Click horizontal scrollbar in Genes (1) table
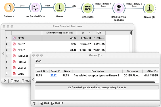Screen dimensions: 161x107 pos(95,82)
